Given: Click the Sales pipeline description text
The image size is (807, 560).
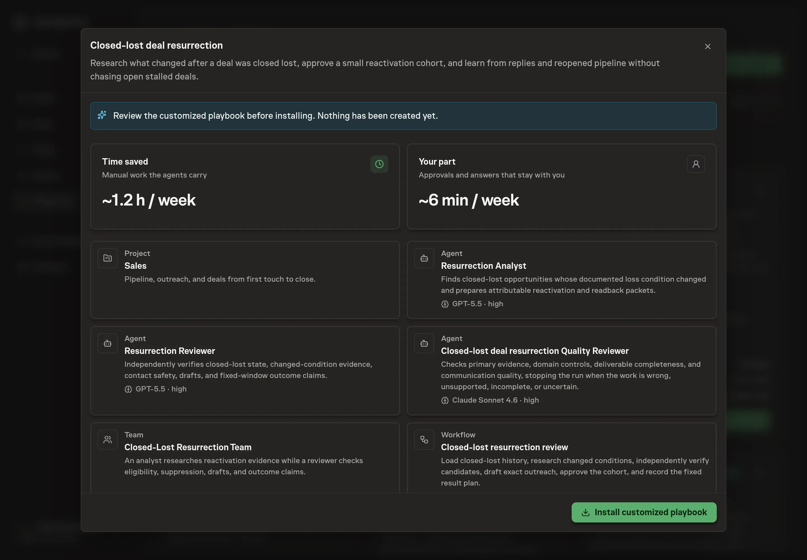Looking at the screenshot, I should coord(220,279).
